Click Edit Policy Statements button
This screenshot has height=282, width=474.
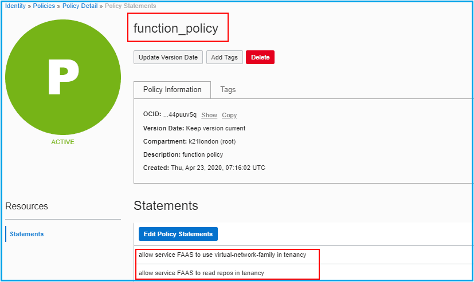tap(178, 234)
